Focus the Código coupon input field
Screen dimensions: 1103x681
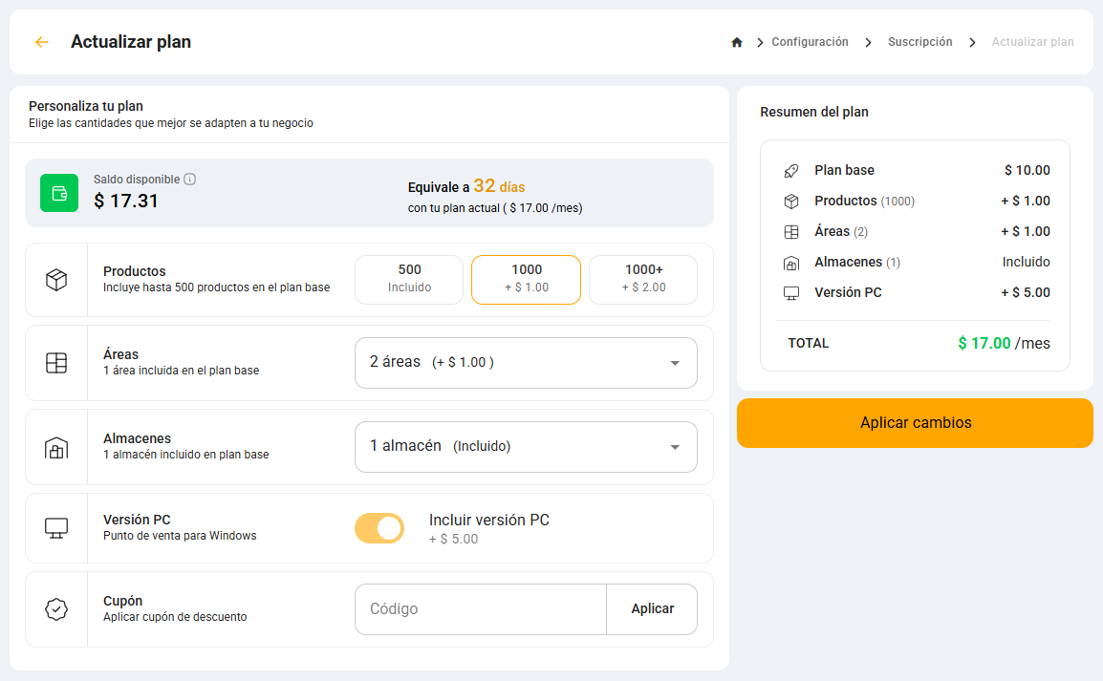point(481,609)
